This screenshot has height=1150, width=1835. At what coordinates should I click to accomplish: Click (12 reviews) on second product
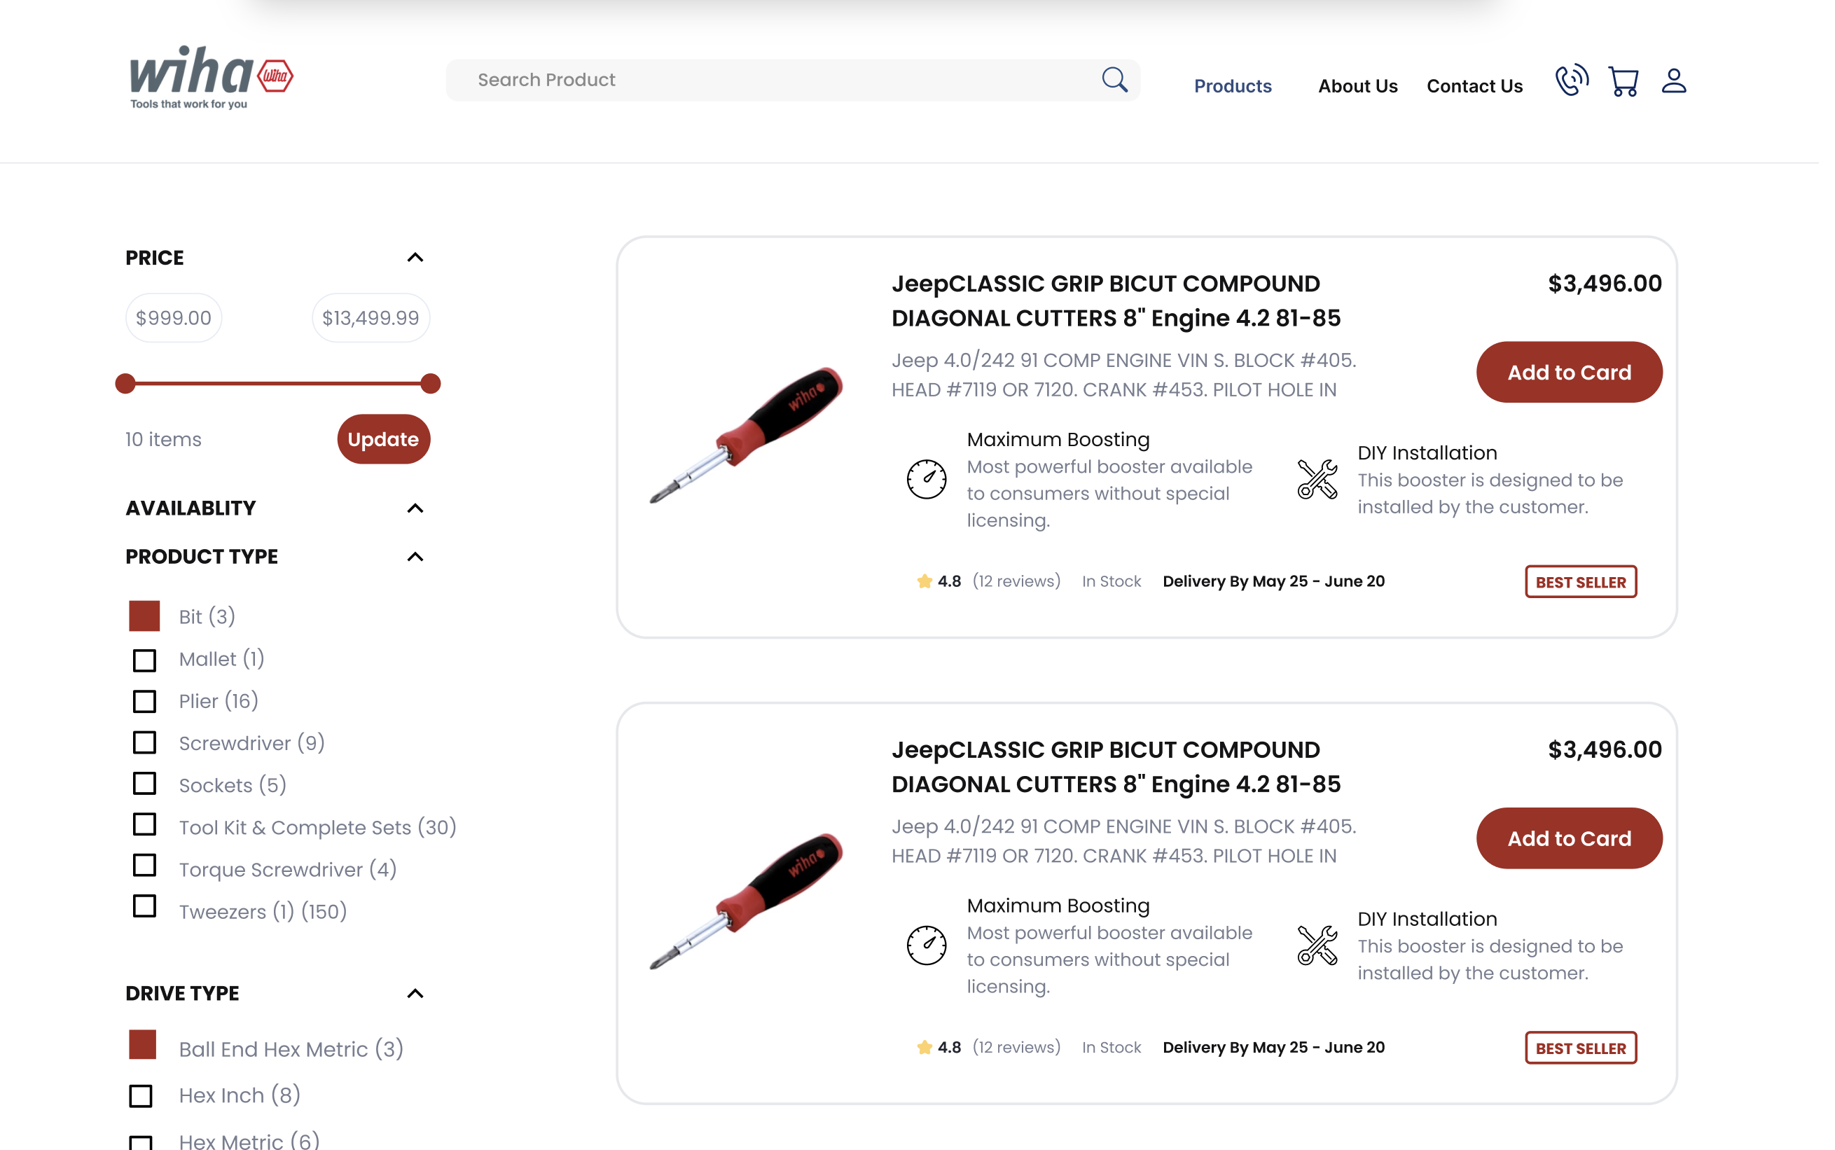(1016, 1047)
